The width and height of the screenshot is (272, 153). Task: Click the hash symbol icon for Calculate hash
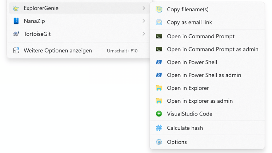pos(159,128)
